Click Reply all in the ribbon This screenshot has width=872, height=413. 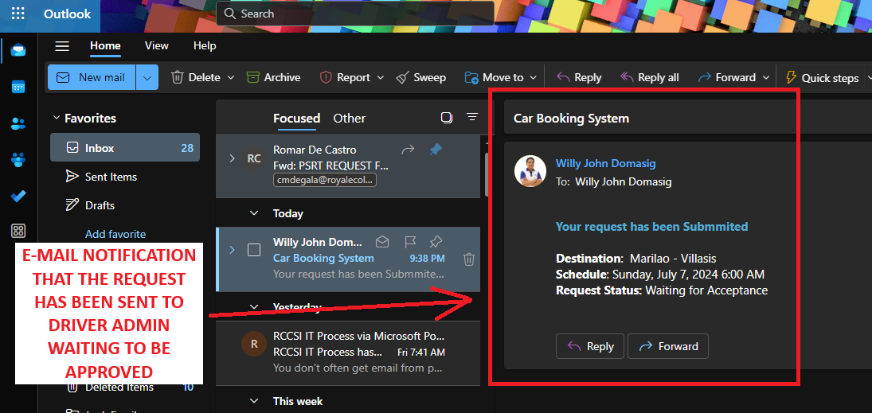(x=649, y=78)
